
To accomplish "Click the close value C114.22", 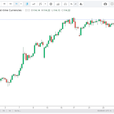I will 66,10.
